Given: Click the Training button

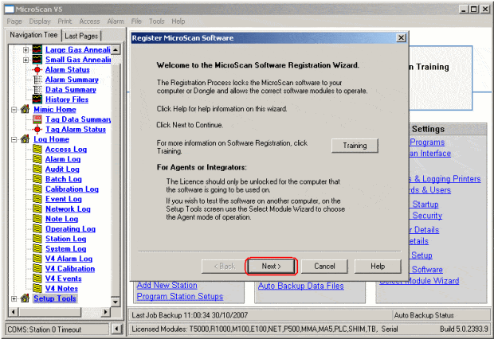Looking at the screenshot, I should pos(355,146).
